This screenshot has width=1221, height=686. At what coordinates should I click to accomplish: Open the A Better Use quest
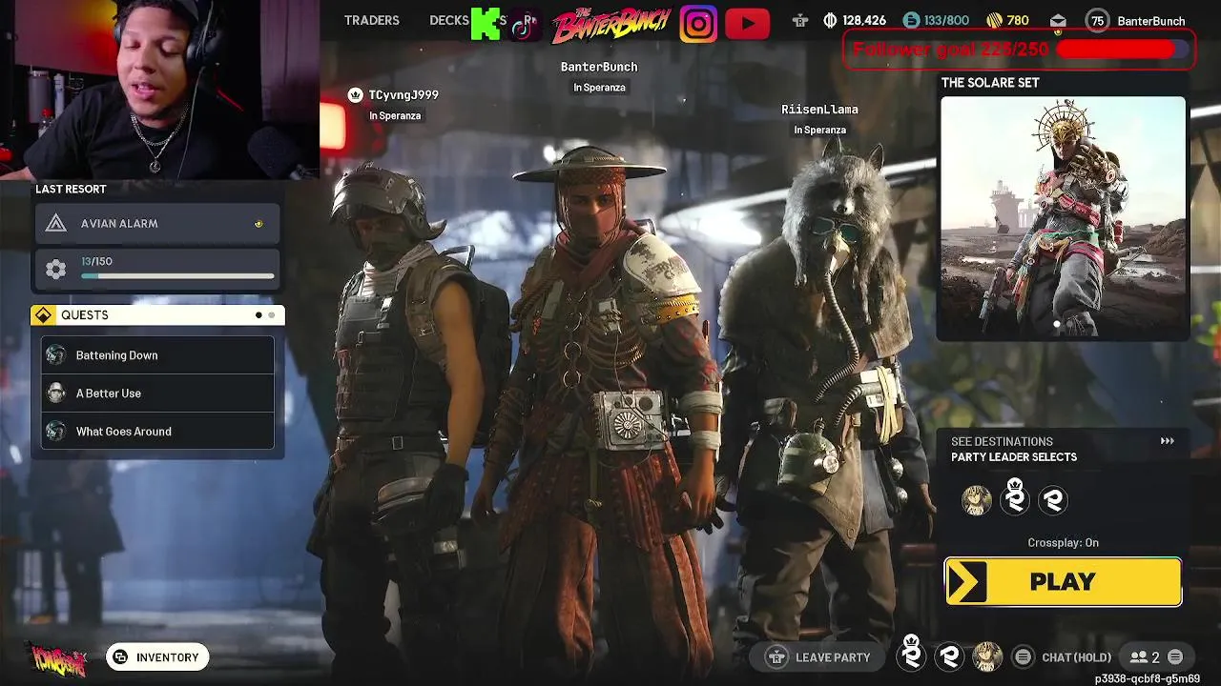(x=157, y=393)
